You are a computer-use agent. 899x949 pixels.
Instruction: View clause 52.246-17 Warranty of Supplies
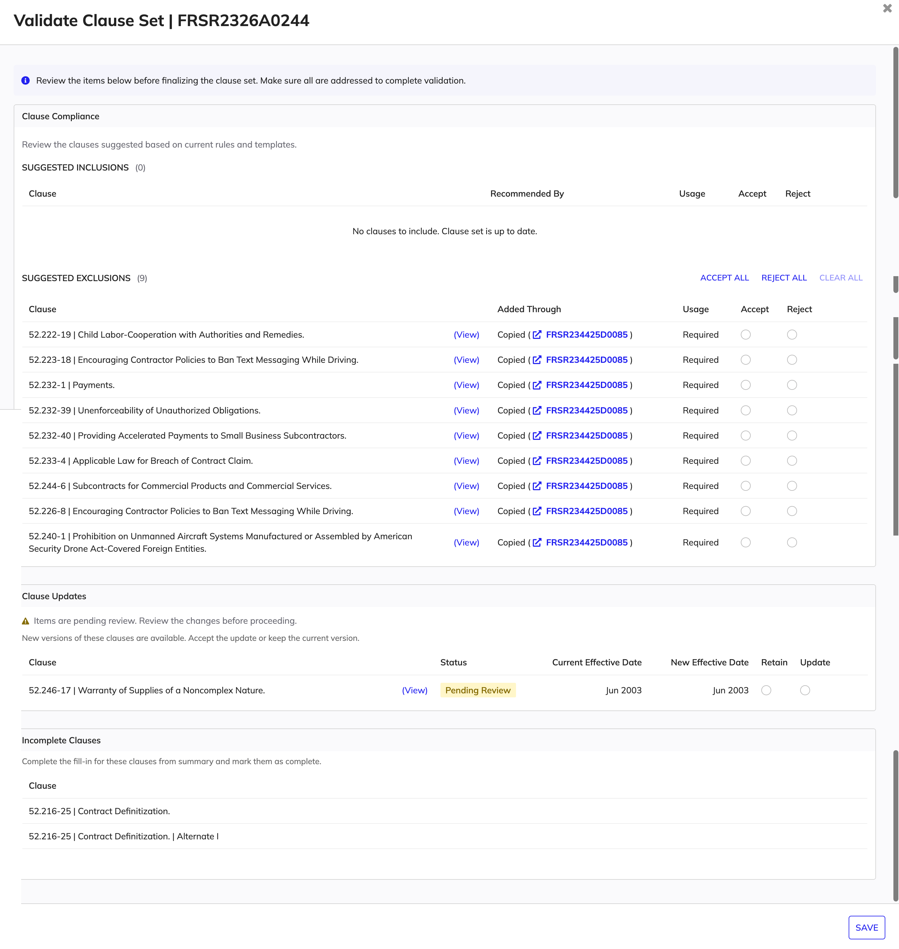(x=414, y=691)
